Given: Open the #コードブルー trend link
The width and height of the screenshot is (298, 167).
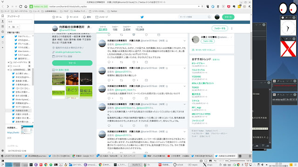Looking at the screenshot, I should 198,64.
